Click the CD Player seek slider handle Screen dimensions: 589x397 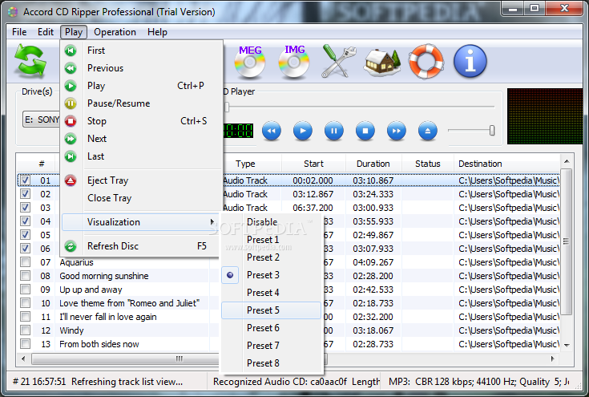coord(227,107)
